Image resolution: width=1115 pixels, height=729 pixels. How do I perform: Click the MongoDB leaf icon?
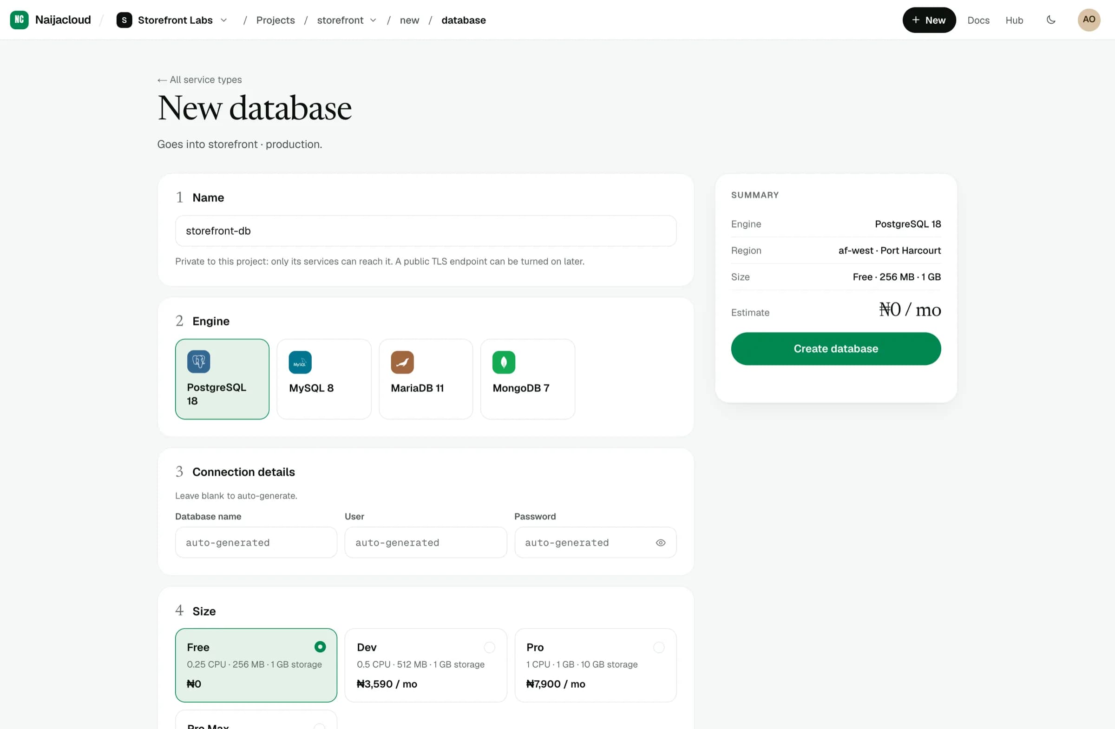504,362
